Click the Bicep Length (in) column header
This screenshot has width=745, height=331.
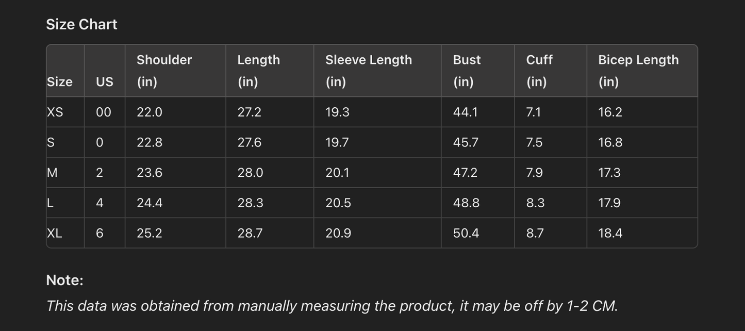click(x=638, y=71)
